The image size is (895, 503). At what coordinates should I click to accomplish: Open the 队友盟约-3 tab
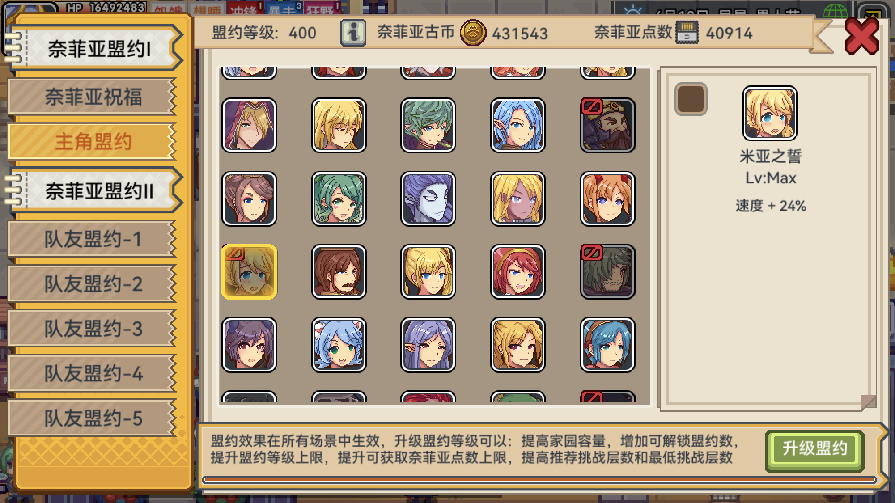click(93, 329)
